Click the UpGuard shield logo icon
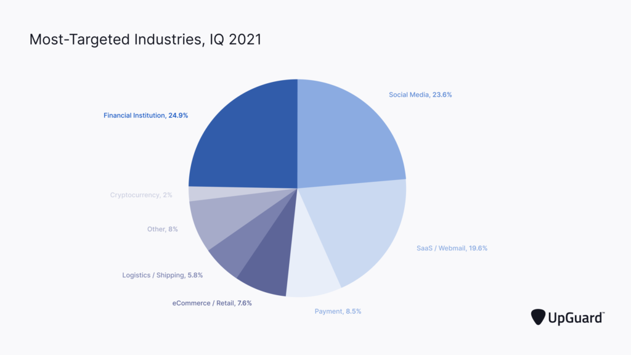Screen dimensions: 631x355 (x=538, y=317)
